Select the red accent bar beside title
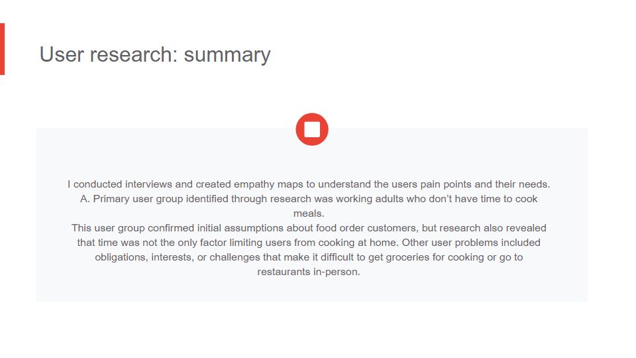This screenshot has height=358, width=636. click(2, 49)
